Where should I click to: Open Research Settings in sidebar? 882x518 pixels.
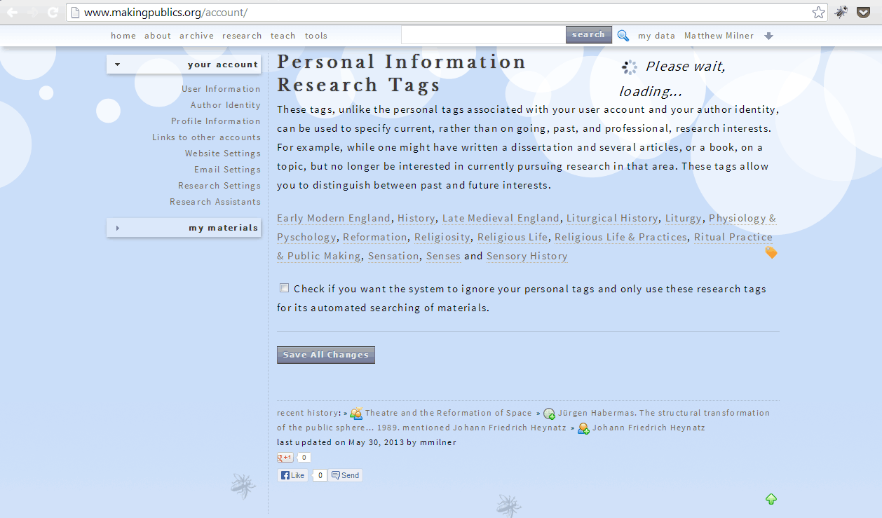point(219,186)
